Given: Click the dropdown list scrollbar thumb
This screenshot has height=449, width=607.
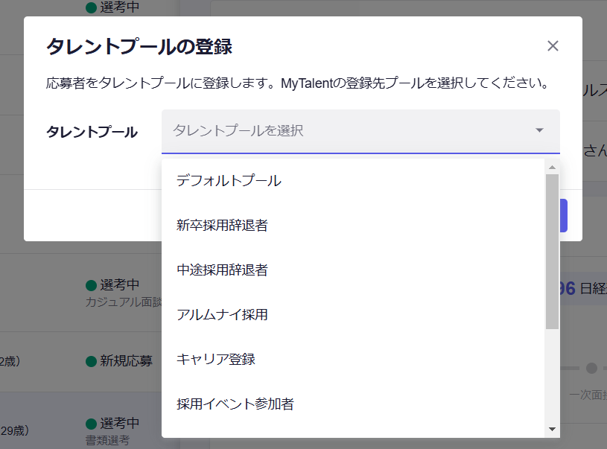Looking at the screenshot, I should [552, 249].
